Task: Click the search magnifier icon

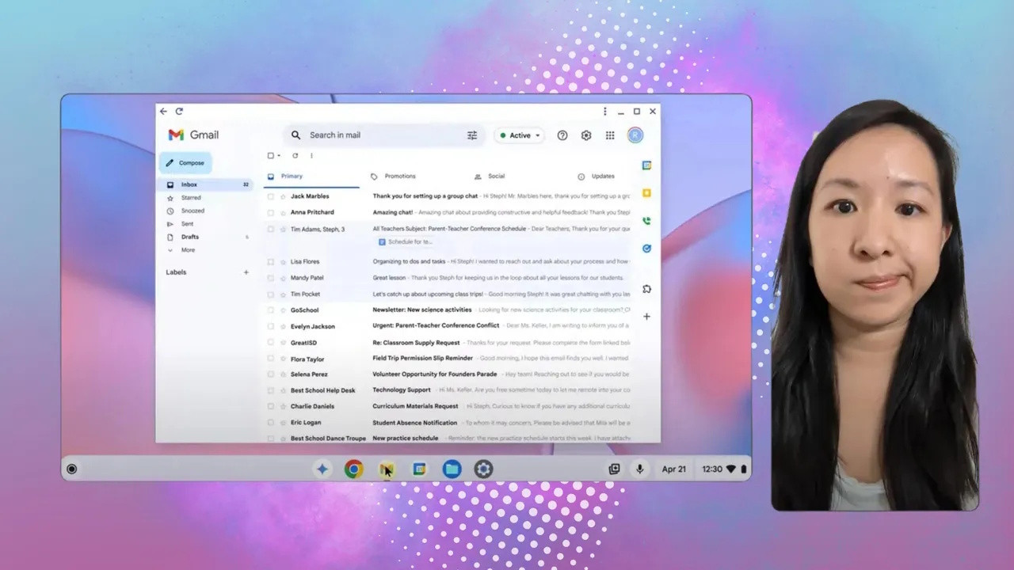Action: pos(296,135)
